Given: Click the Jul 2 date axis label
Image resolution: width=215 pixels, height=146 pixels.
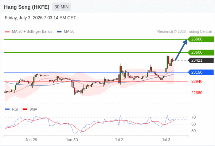Looking at the screenshot, I should tap(119, 140).
